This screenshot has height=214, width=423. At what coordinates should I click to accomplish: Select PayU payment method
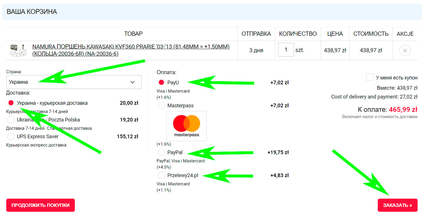162,82
